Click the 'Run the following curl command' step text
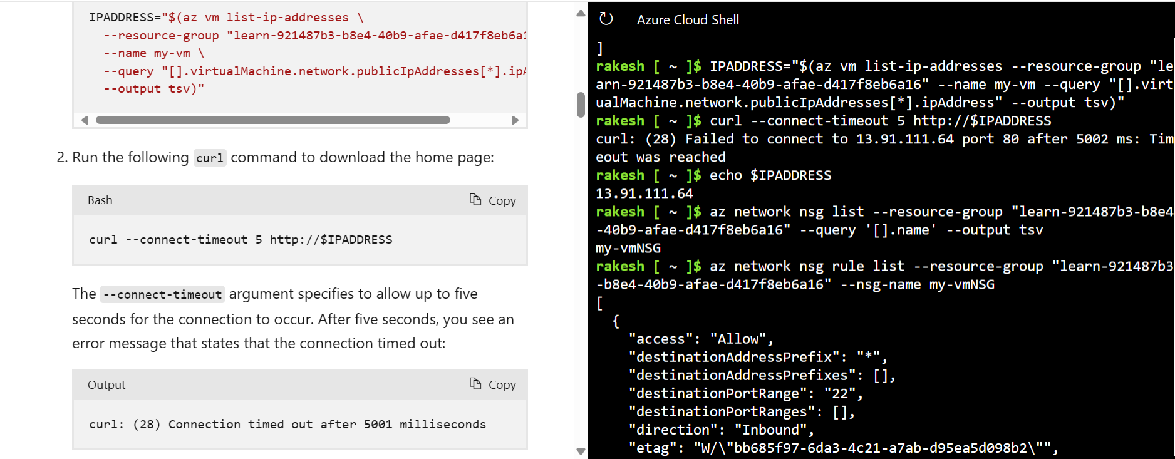This screenshot has width=1175, height=459. 282,157
